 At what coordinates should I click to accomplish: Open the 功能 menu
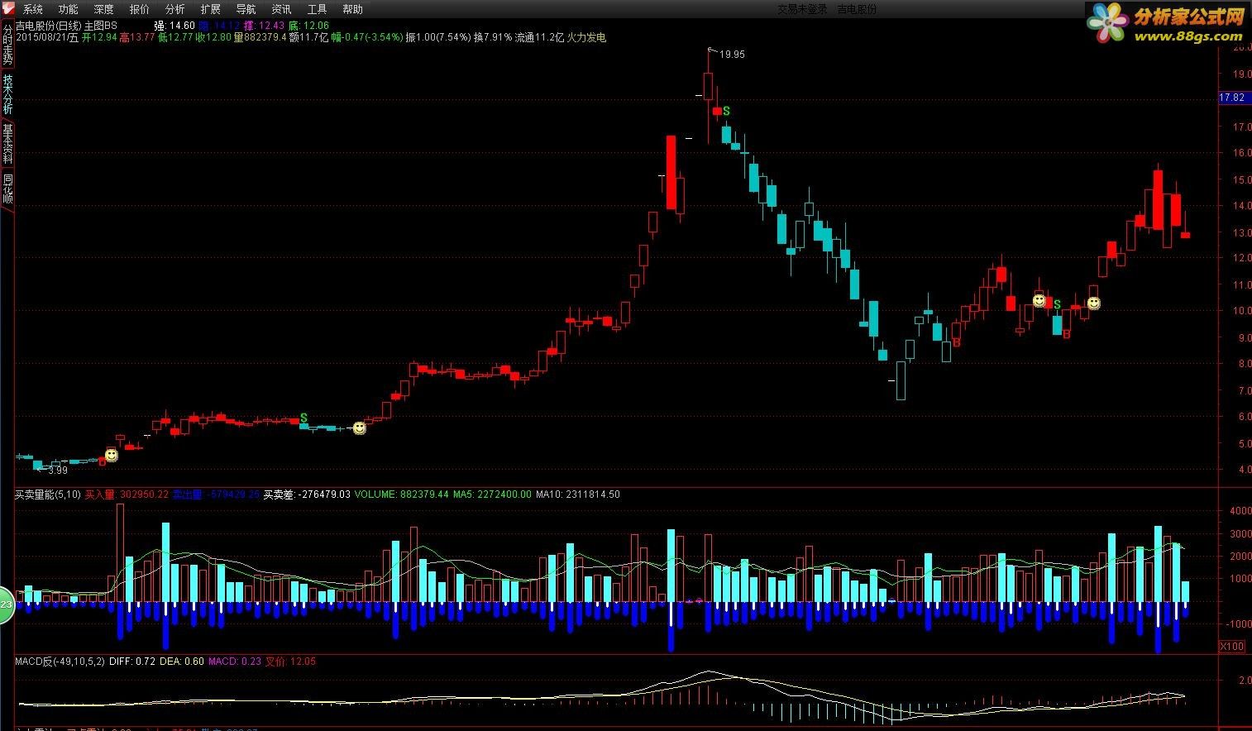click(x=69, y=9)
